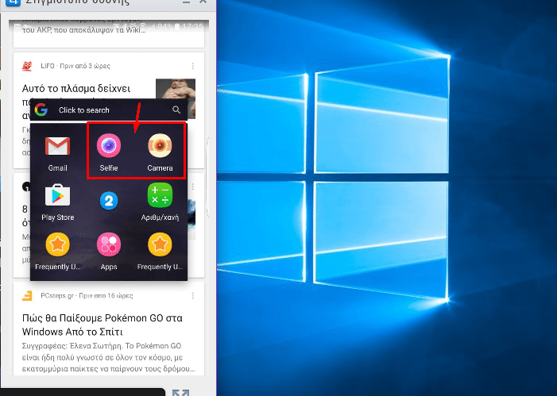557x396 pixels.
Task: Click the expand arrows icon at window bottom
Action: click(180, 393)
